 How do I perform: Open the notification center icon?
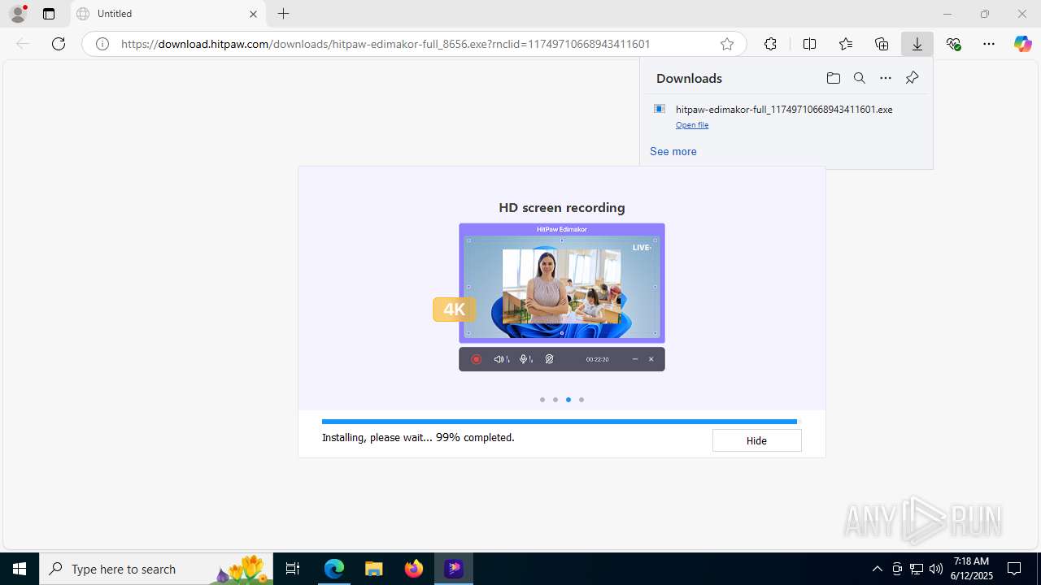(1014, 569)
